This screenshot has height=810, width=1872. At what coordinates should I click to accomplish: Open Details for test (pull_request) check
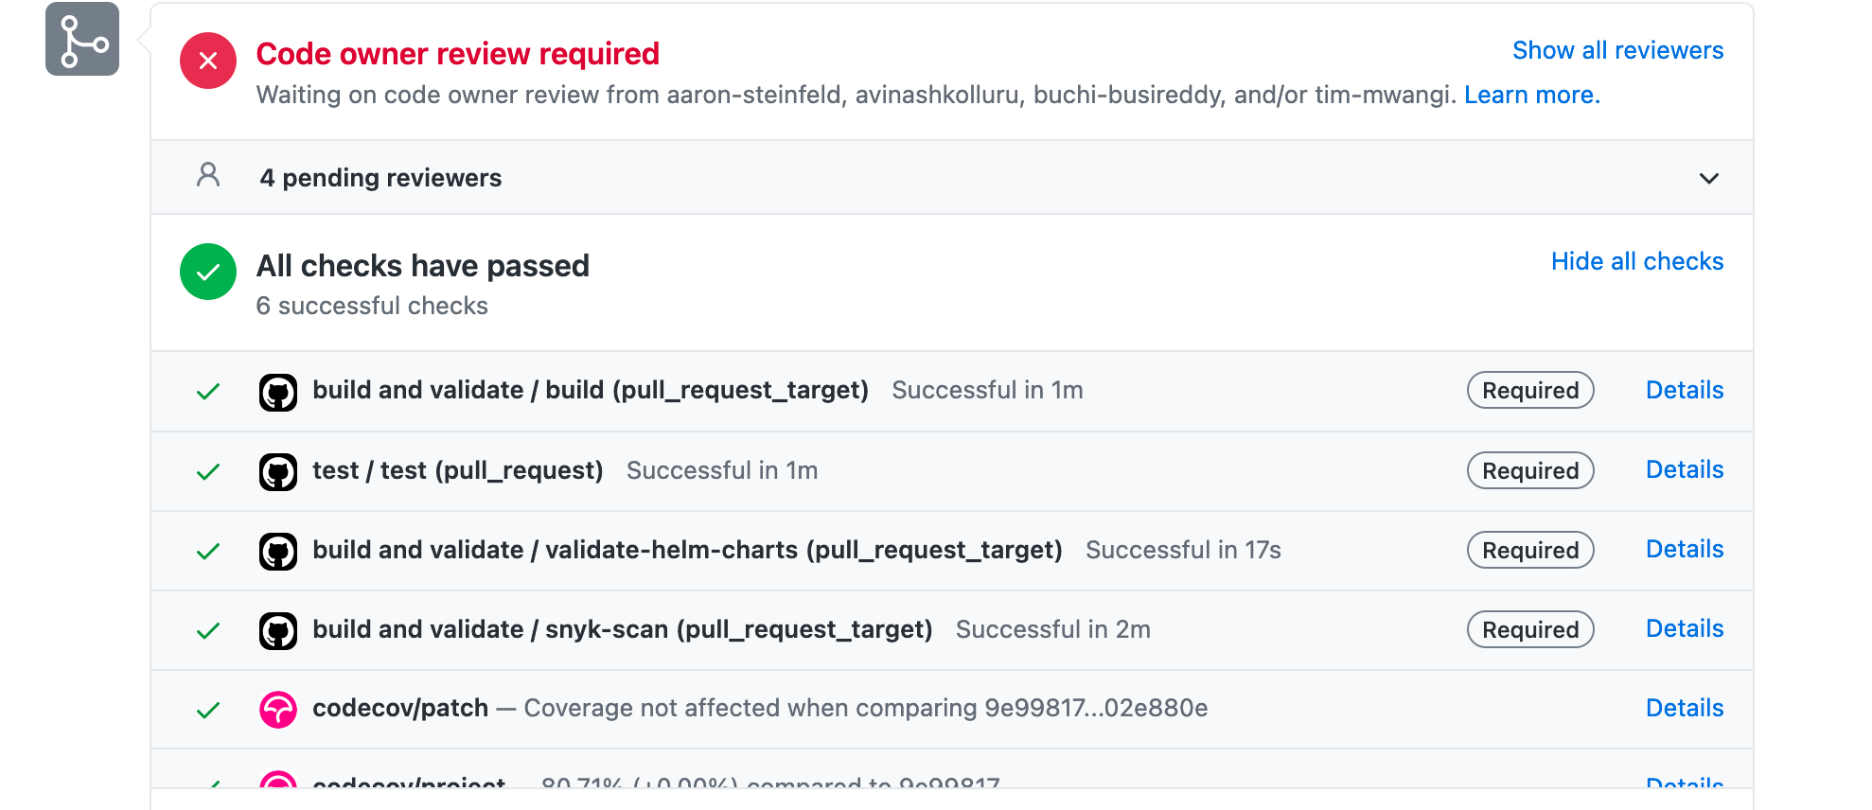(1685, 469)
